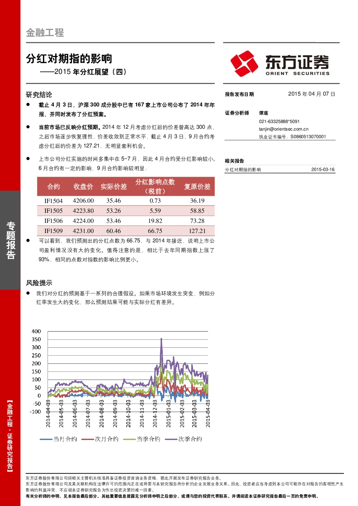Click the 东方证券 company name text
358x506 pixels.
(297, 62)
